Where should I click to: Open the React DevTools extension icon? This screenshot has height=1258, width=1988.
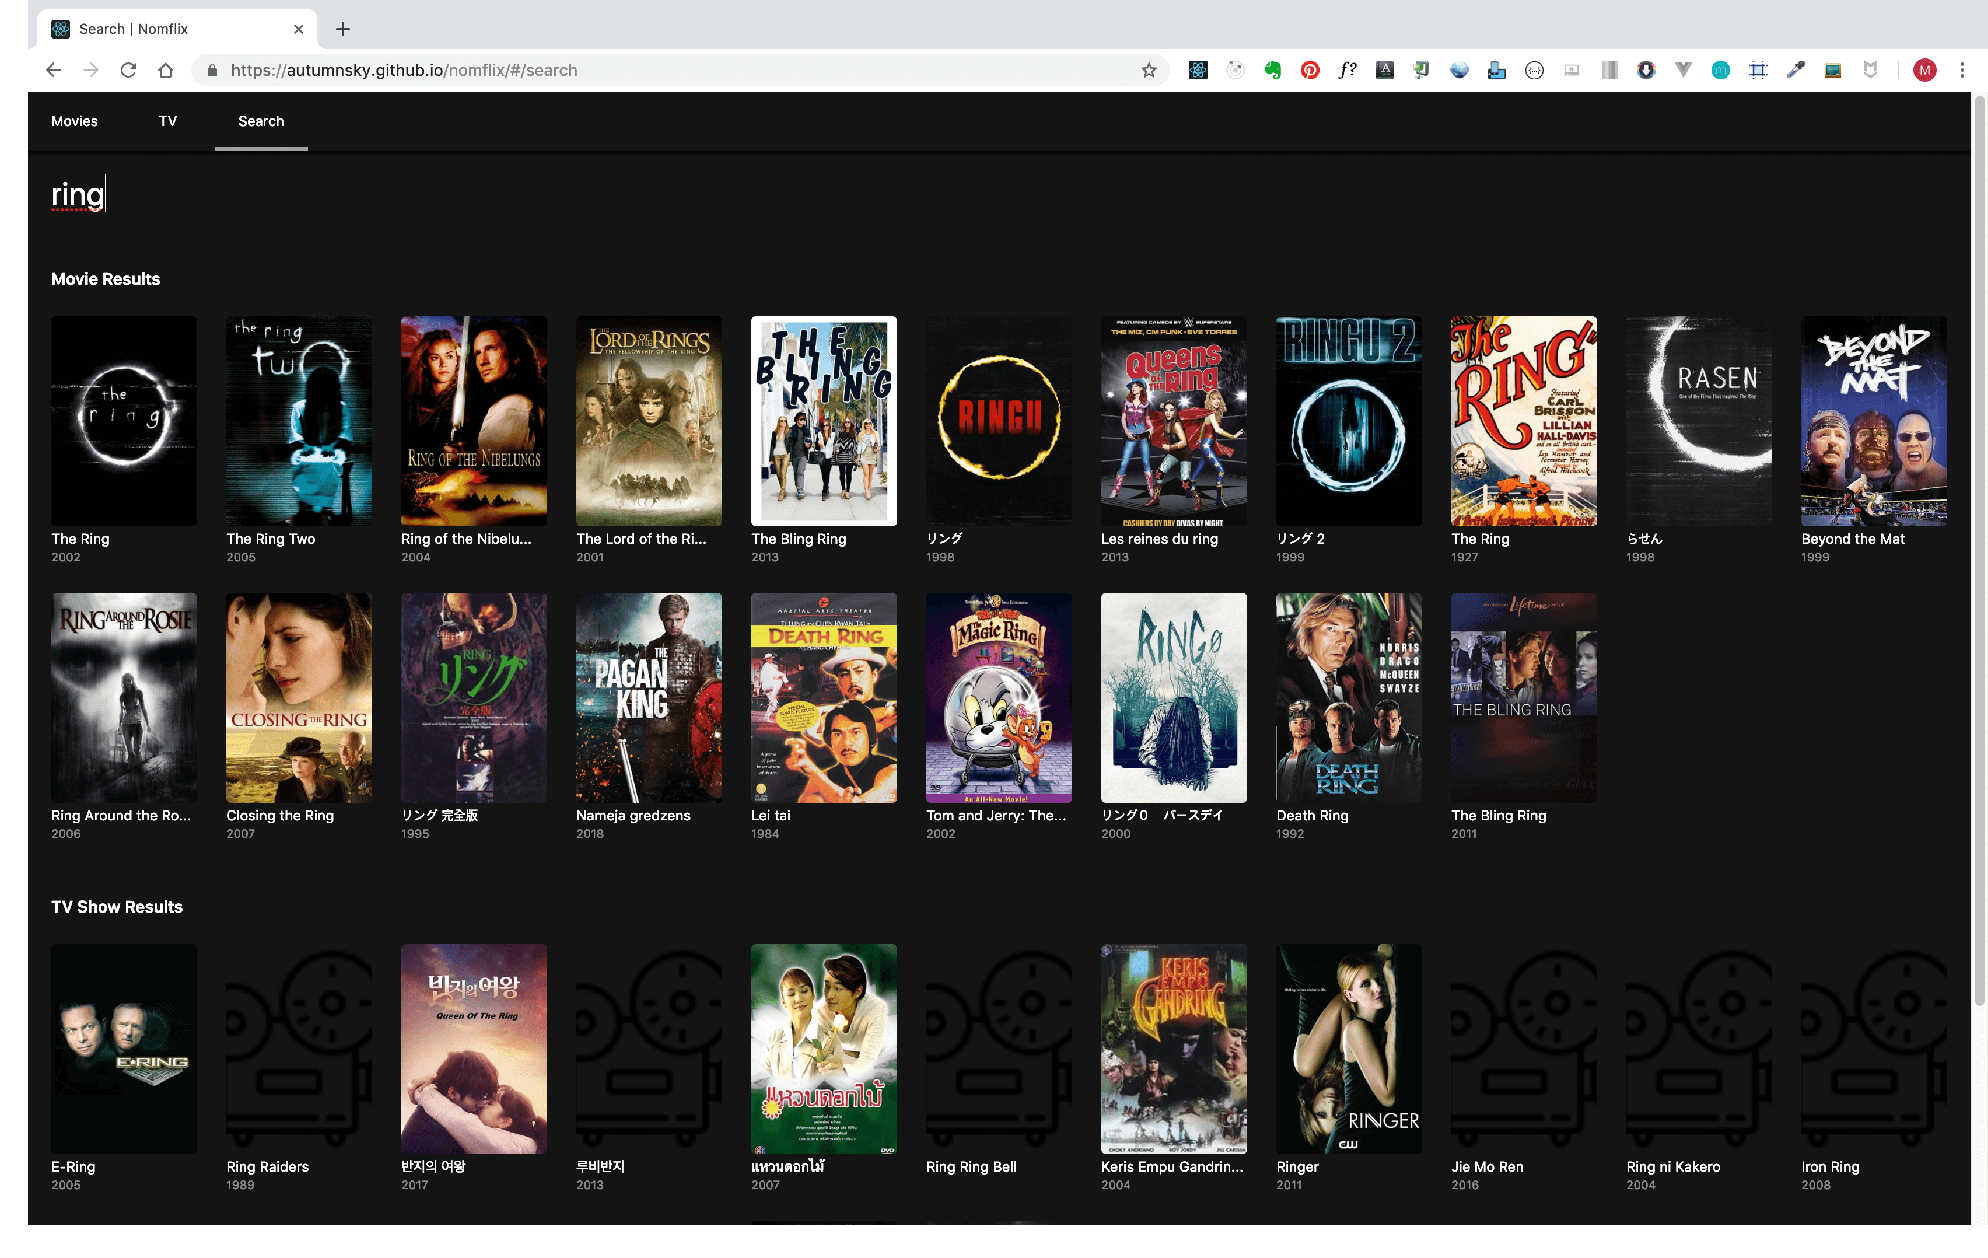1198,70
